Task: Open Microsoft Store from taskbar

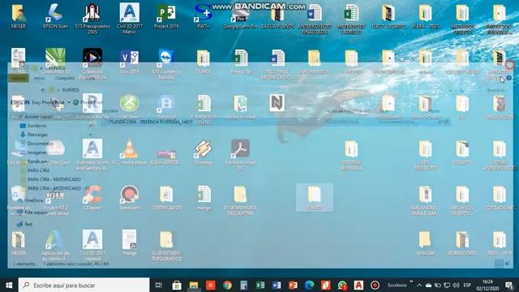Action: (177, 285)
